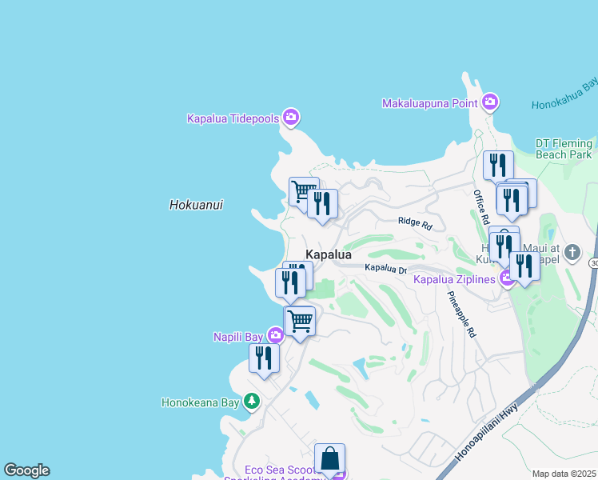
Task: Open the restaurant marker beside the northern shopping cart
Action: click(x=323, y=205)
